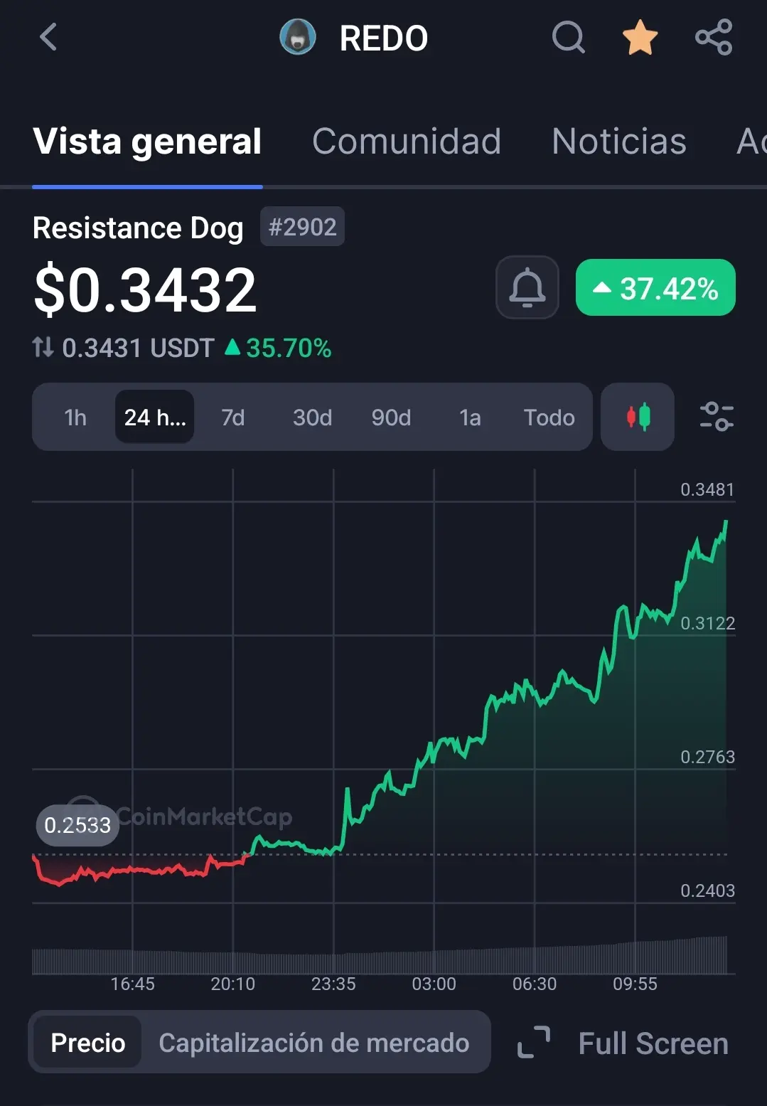Tap the 0.3122 axis label
This screenshot has height=1106, width=767.
coord(707,623)
